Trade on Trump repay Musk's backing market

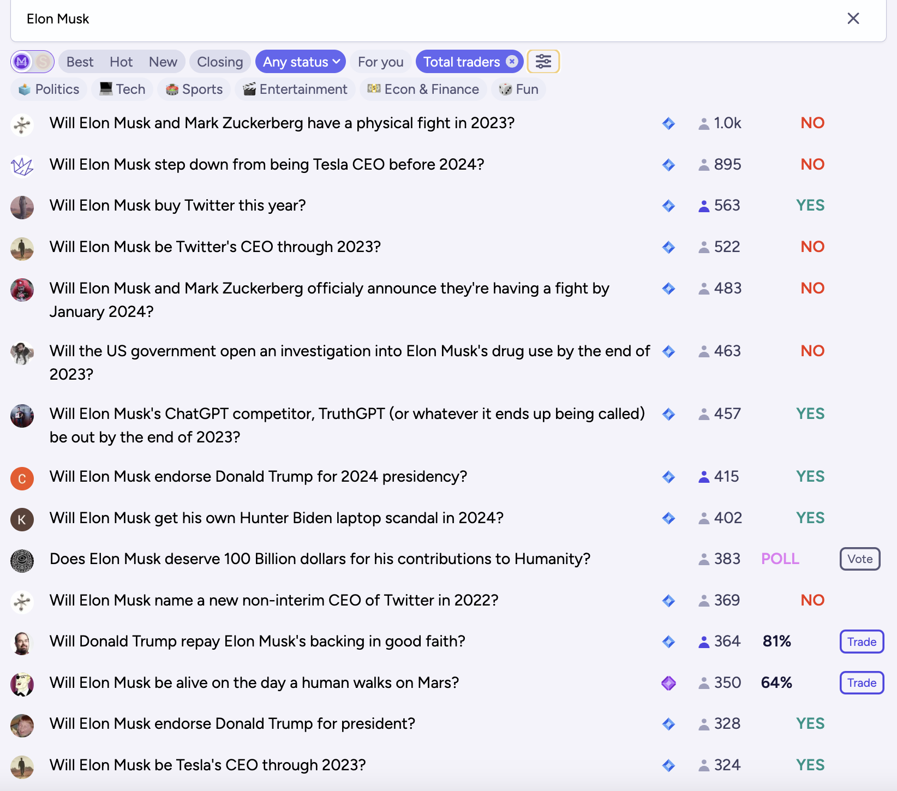(x=862, y=642)
